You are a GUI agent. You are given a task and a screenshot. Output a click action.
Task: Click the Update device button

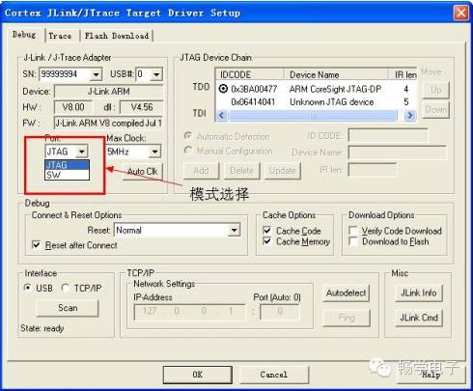click(283, 171)
